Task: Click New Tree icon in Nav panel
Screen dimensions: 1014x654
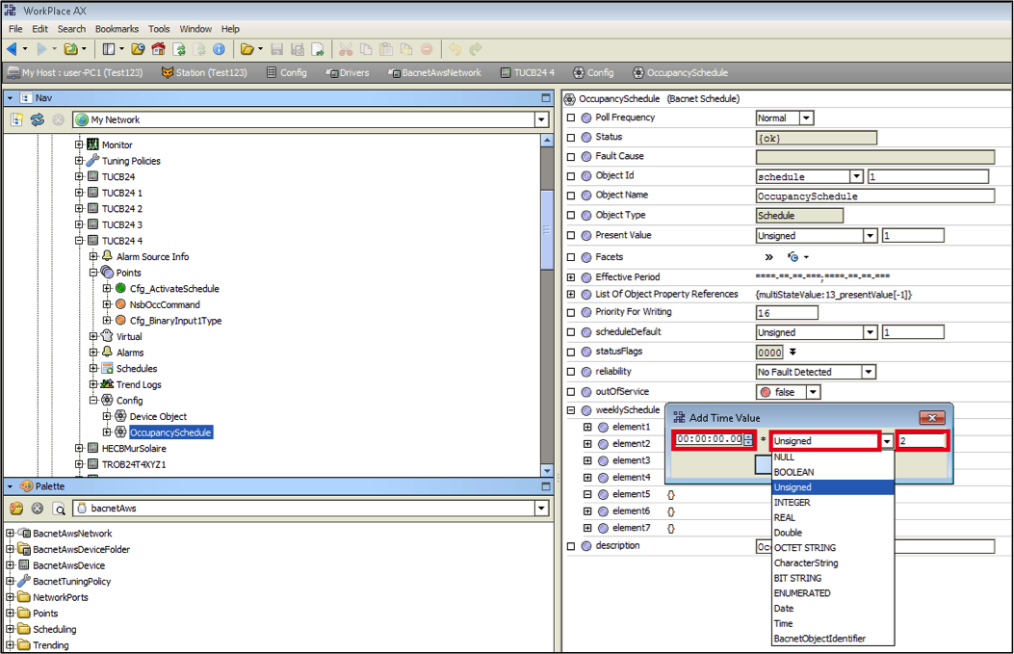Action: pyautogui.click(x=16, y=119)
